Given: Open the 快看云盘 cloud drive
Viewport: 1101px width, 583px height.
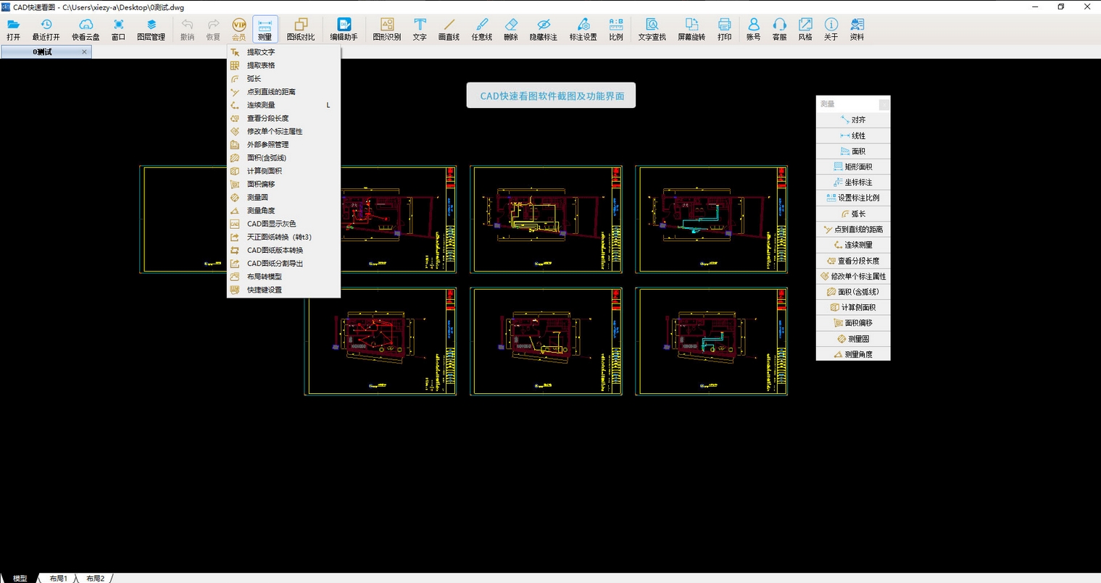Looking at the screenshot, I should click(86, 30).
